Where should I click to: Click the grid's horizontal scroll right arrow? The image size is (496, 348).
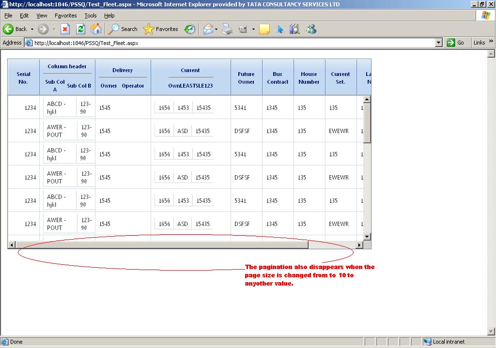359,244
